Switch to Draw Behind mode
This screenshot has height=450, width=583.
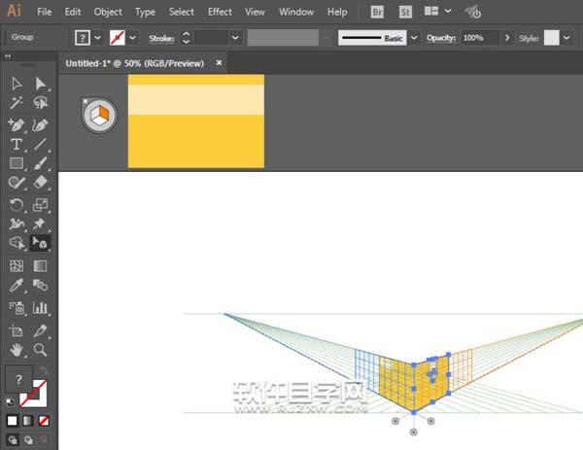28,440
